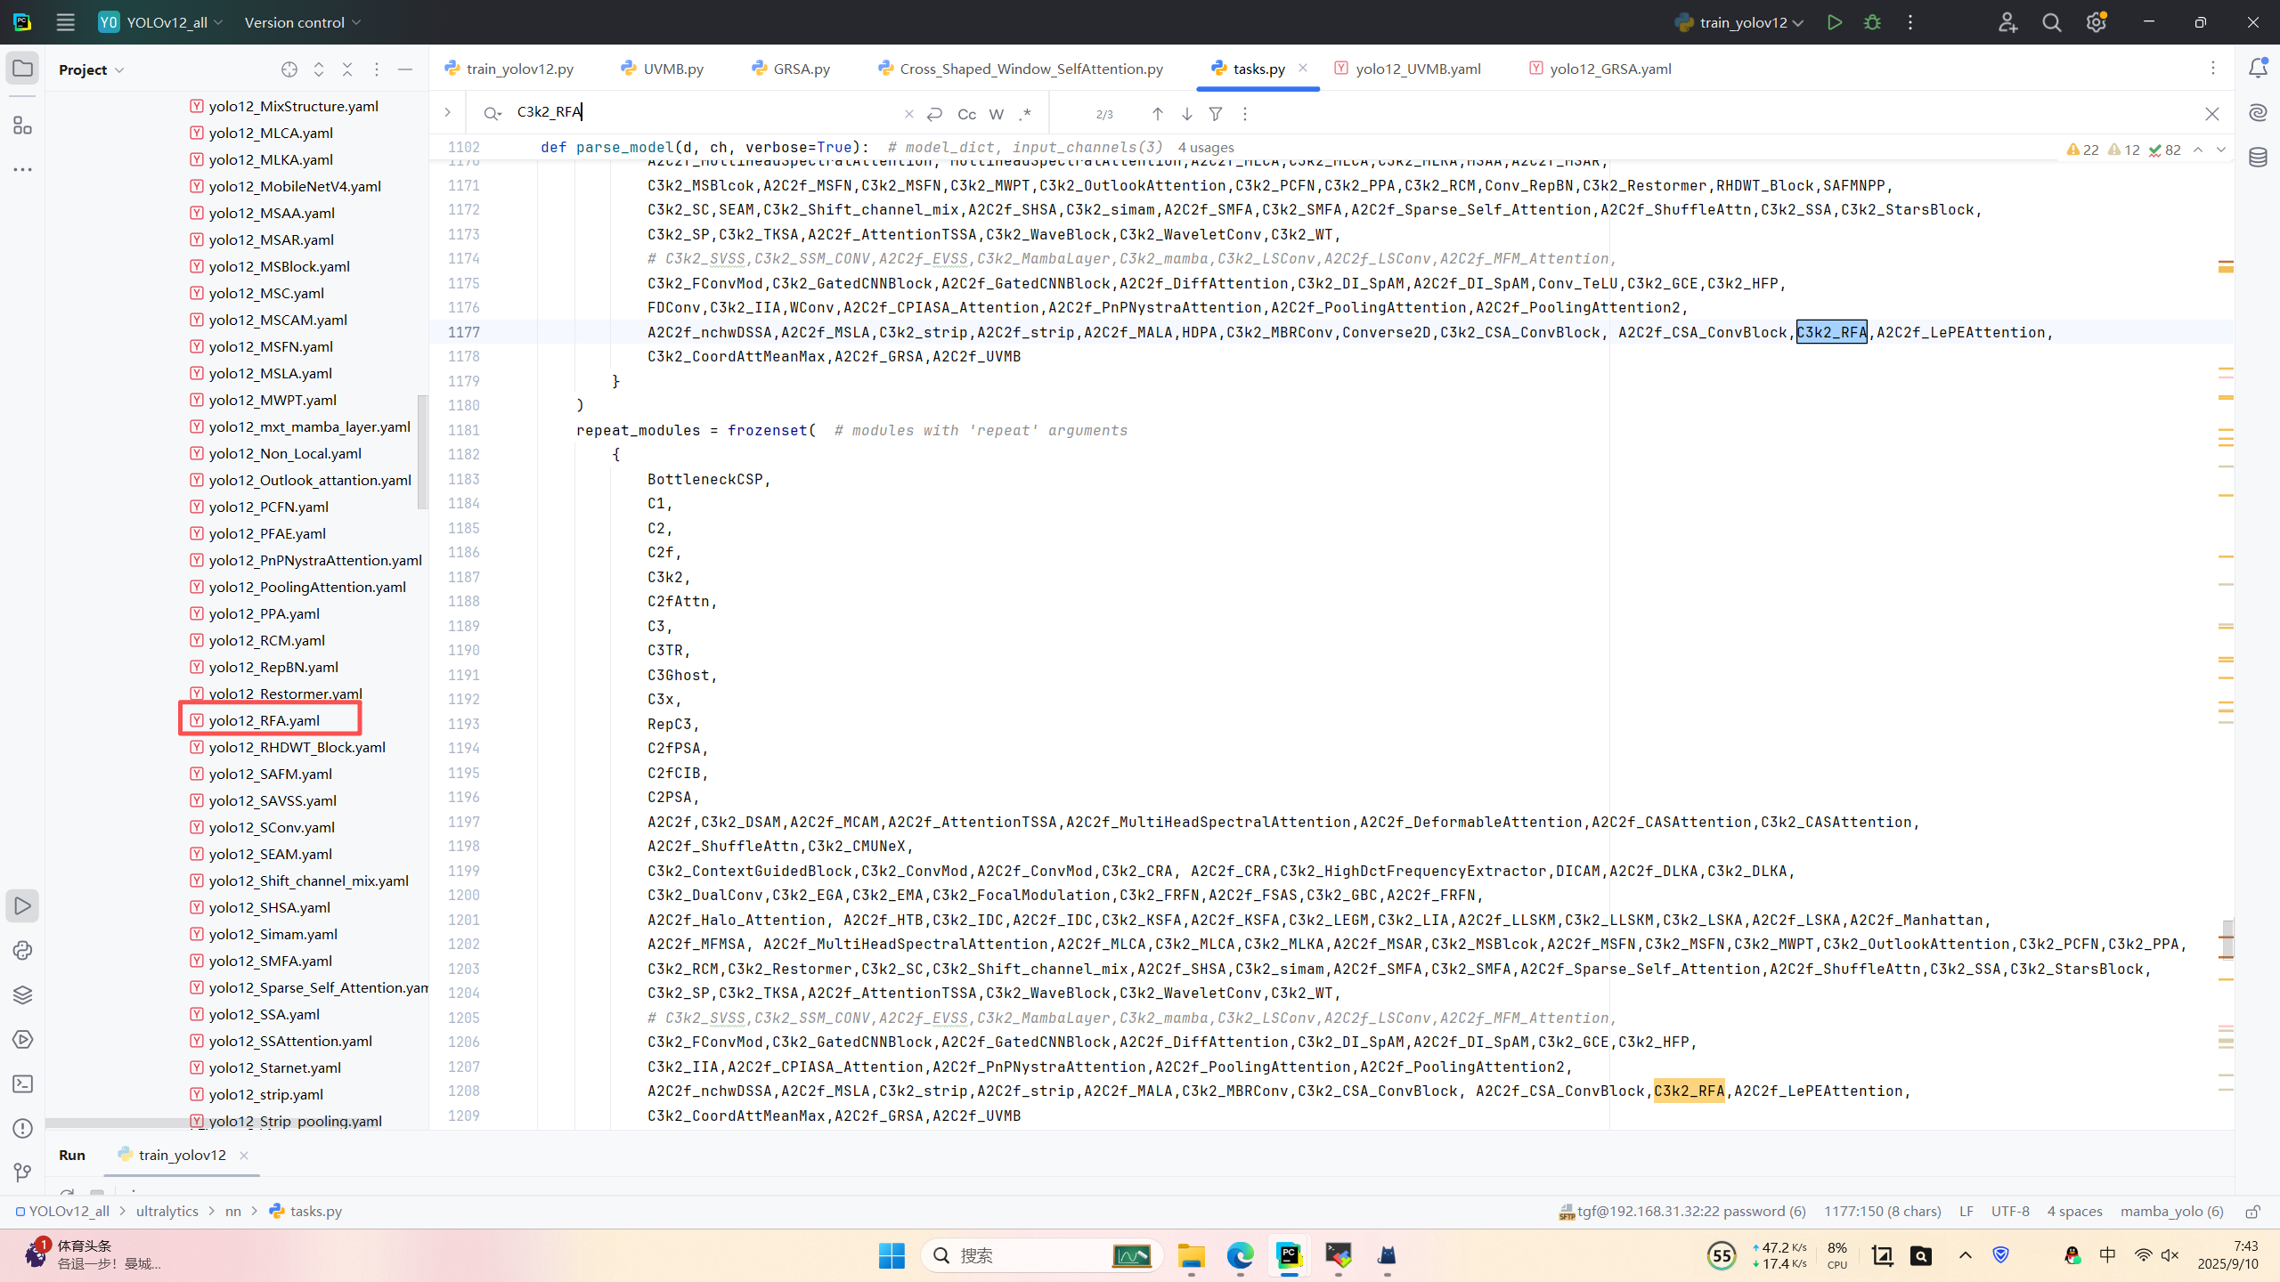Jump to next search occurrence arrow
This screenshot has height=1282, width=2280.
pos(1186,114)
